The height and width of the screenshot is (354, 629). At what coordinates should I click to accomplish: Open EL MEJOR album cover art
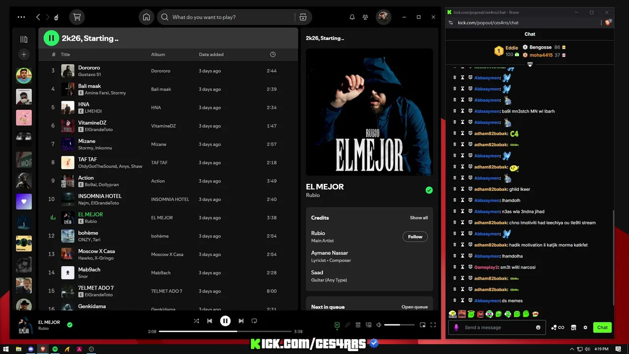click(x=370, y=112)
